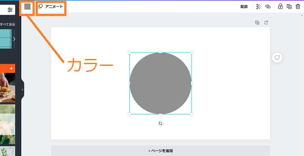Open the アニメート animation panel
Image resolution: width=304 pixels, height=156 pixels.
tap(51, 6)
